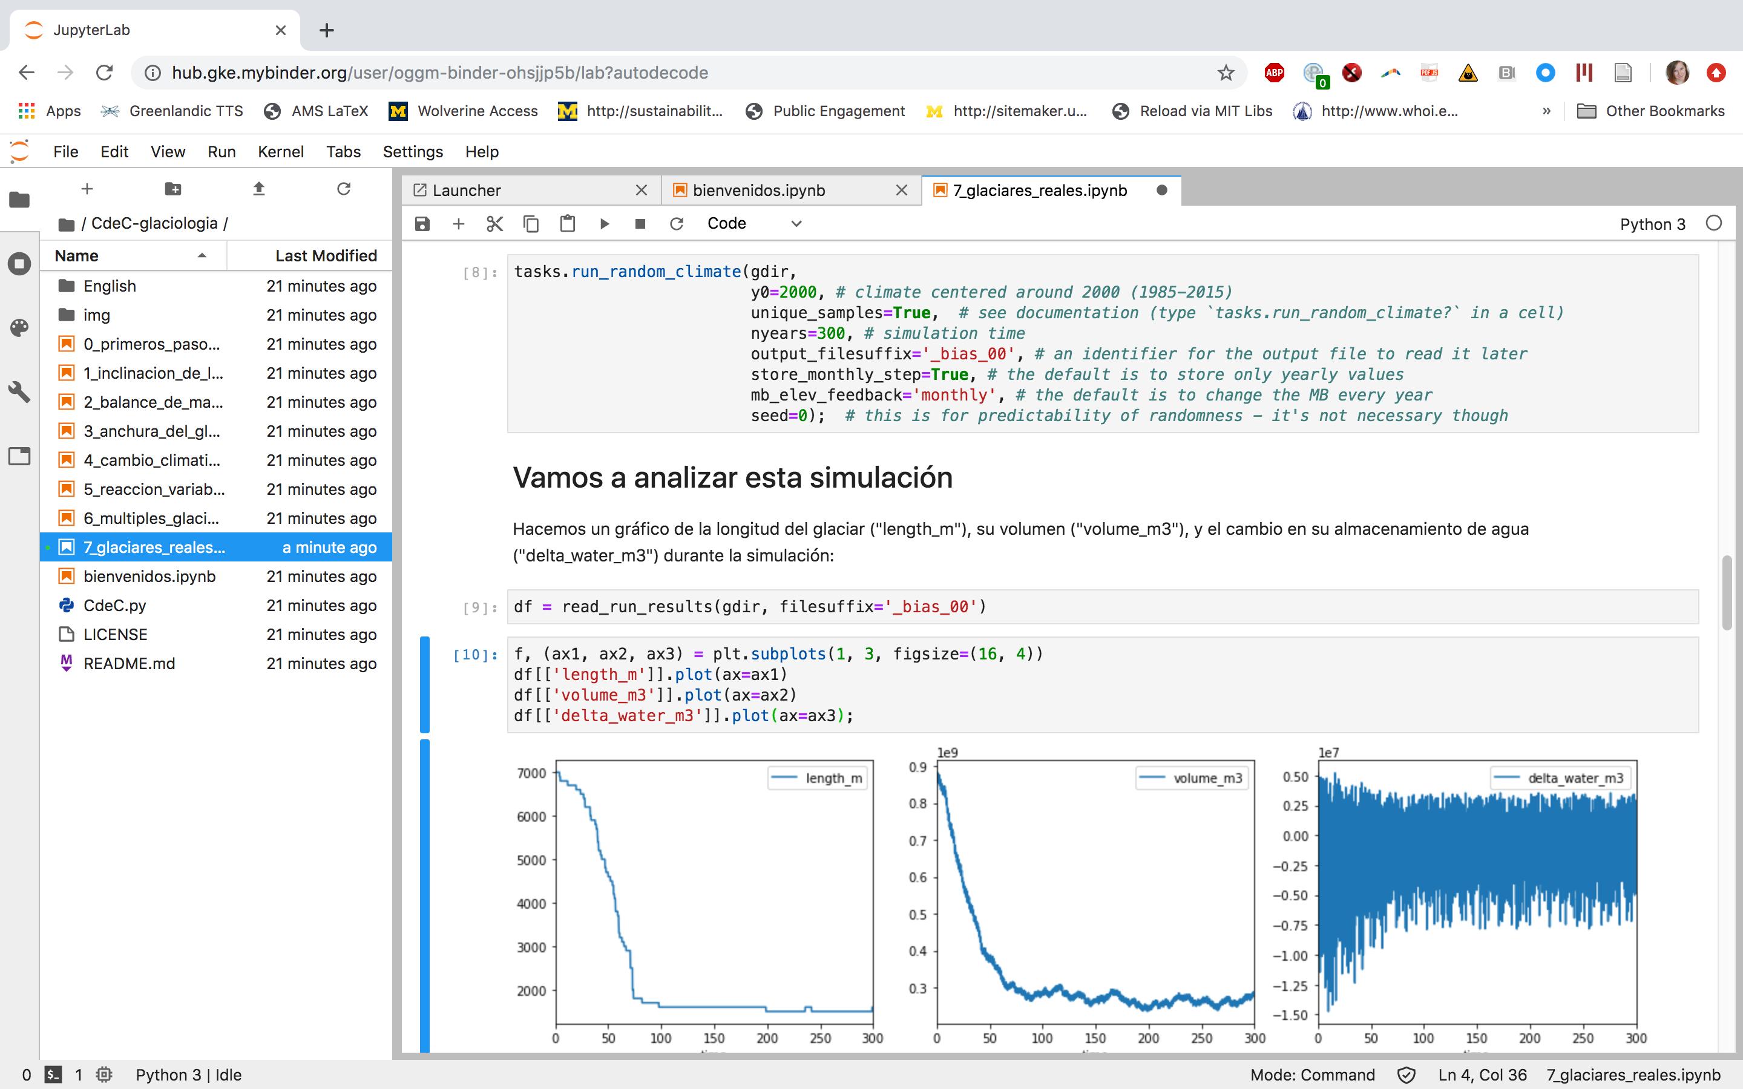Close the bienvenidos.ipynb tab
Screen dimensions: 1743x1089
coord(901,190)
